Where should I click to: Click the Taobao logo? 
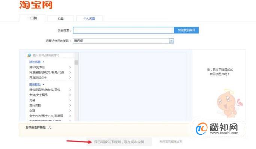[36, 5]
